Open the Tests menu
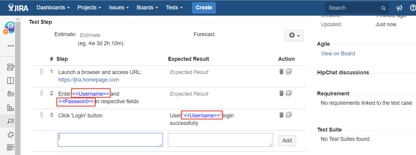 174,8
